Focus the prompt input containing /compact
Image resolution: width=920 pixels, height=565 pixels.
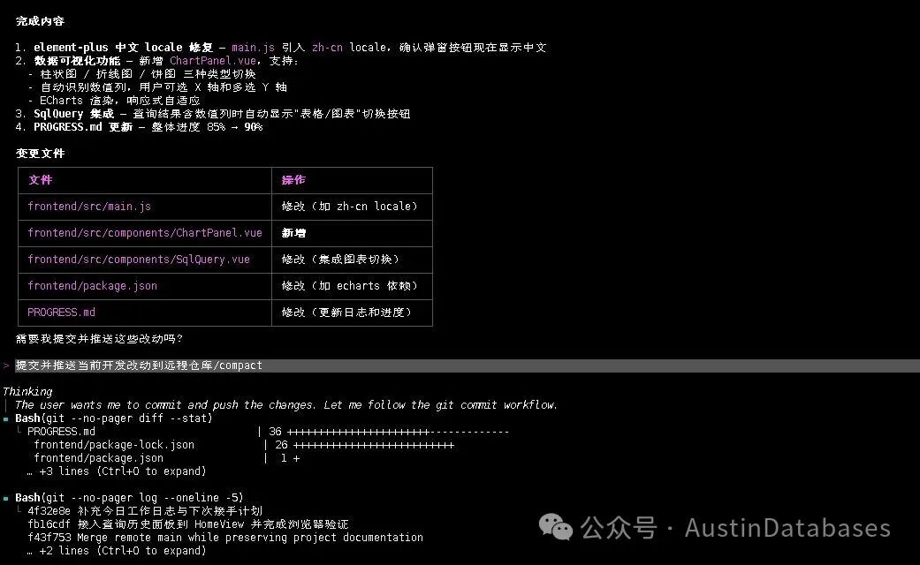467,365
